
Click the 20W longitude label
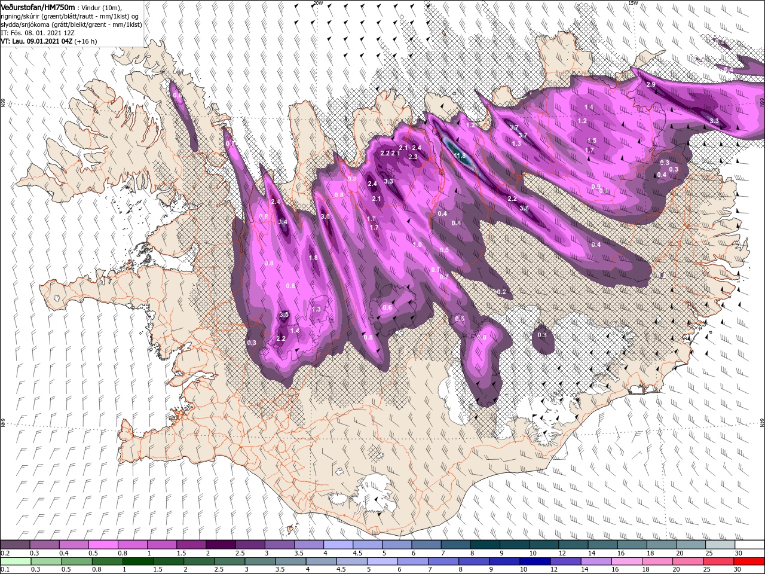318,3
